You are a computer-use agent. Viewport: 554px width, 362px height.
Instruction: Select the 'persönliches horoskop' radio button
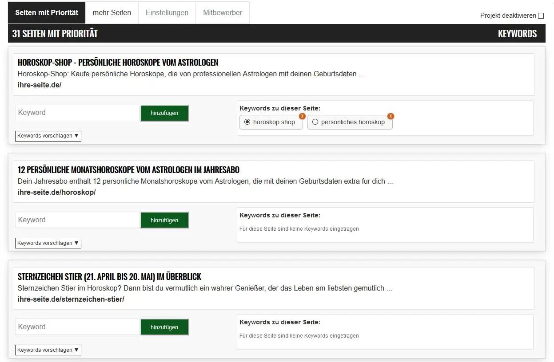tap(315, 122)
